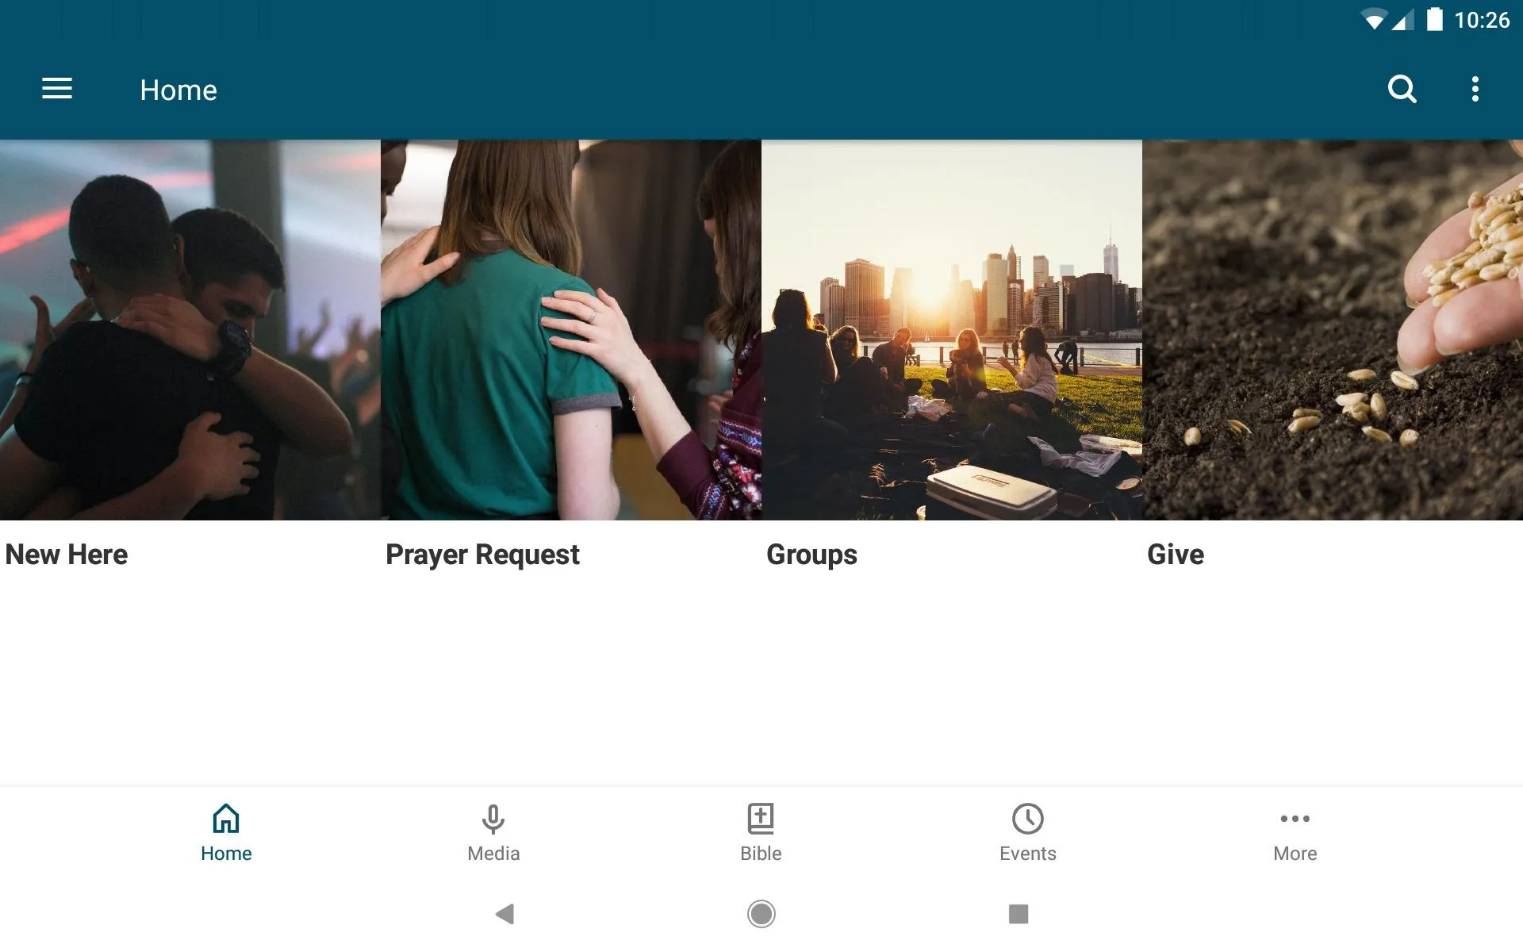Image resolution: width=1523 pixels, height=952 pixels.
Task: Tap the More ellipsis icon
Action: (1295, 820)
